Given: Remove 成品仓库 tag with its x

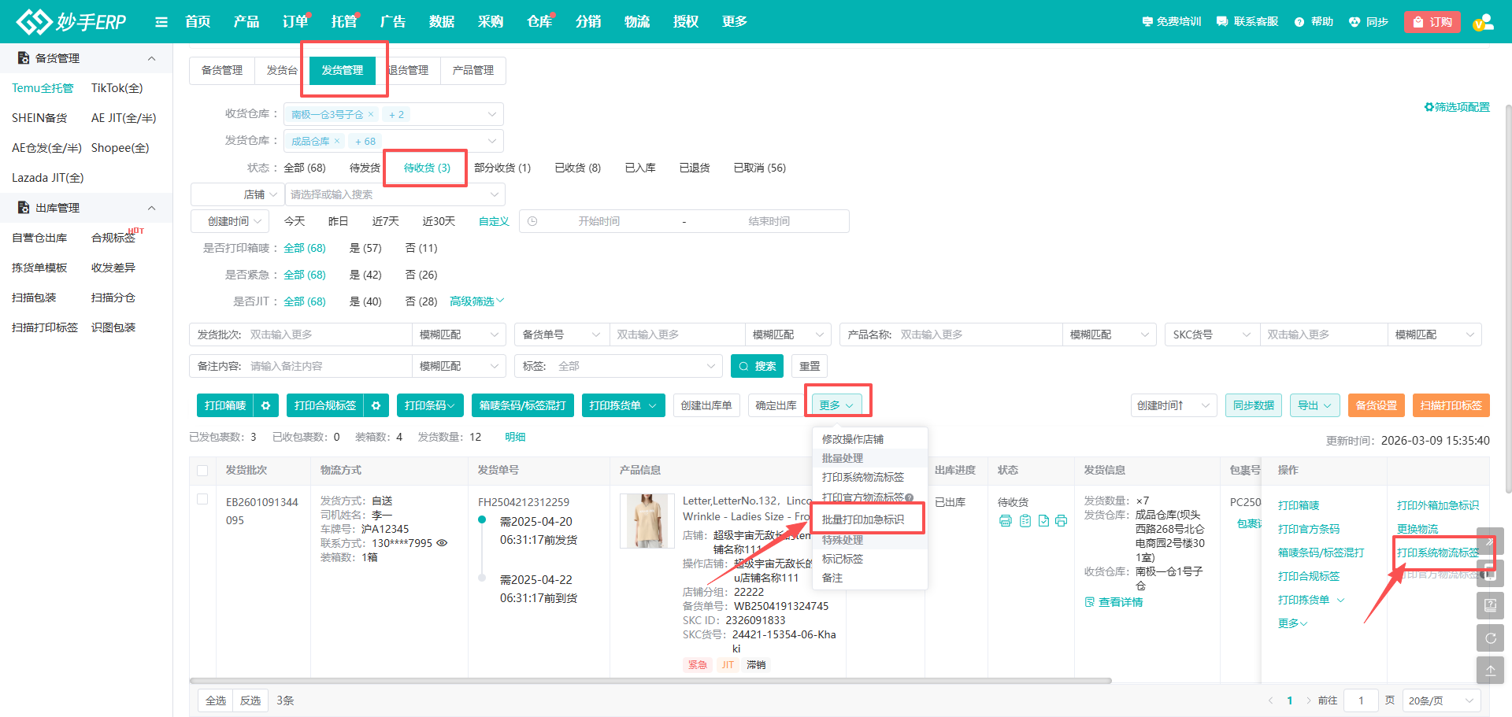Looking at the screenshot, I should point(337,141).
